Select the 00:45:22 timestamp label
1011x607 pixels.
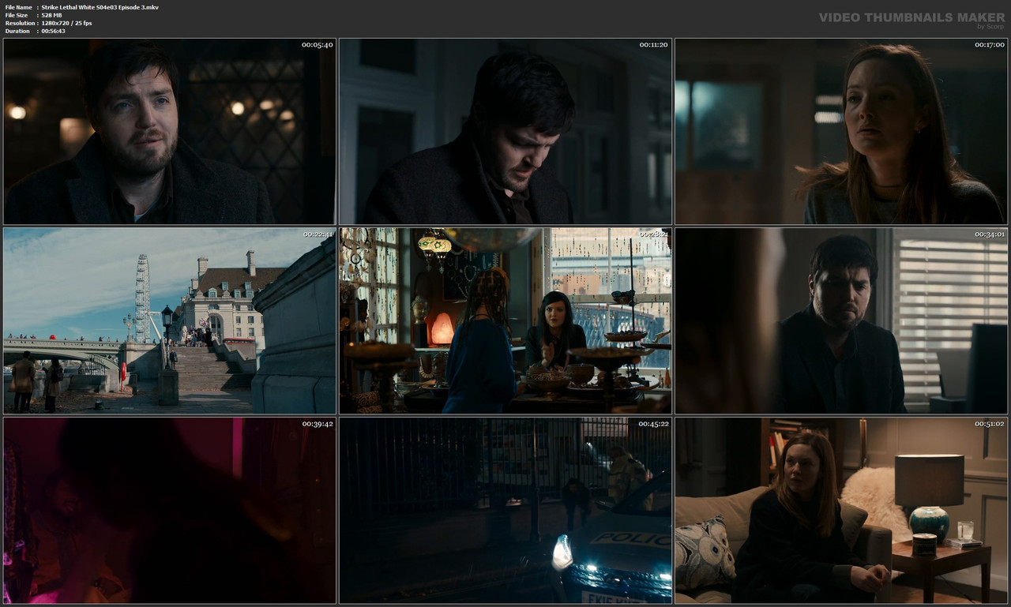(652, 423)
